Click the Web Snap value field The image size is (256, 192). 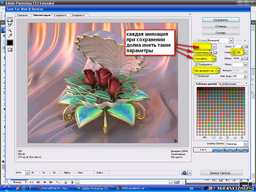point(238,76)
